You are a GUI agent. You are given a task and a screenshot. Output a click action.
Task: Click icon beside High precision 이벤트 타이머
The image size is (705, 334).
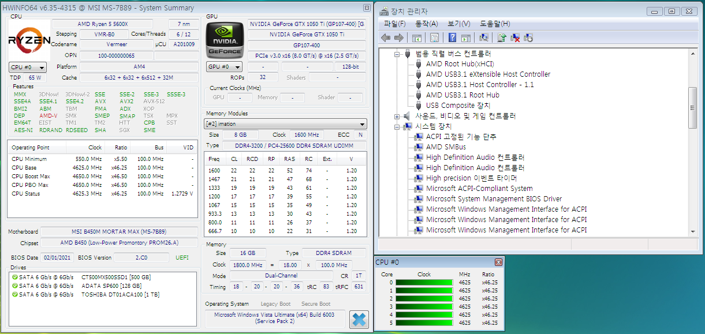pyautogui.click(x=419, y=178)
